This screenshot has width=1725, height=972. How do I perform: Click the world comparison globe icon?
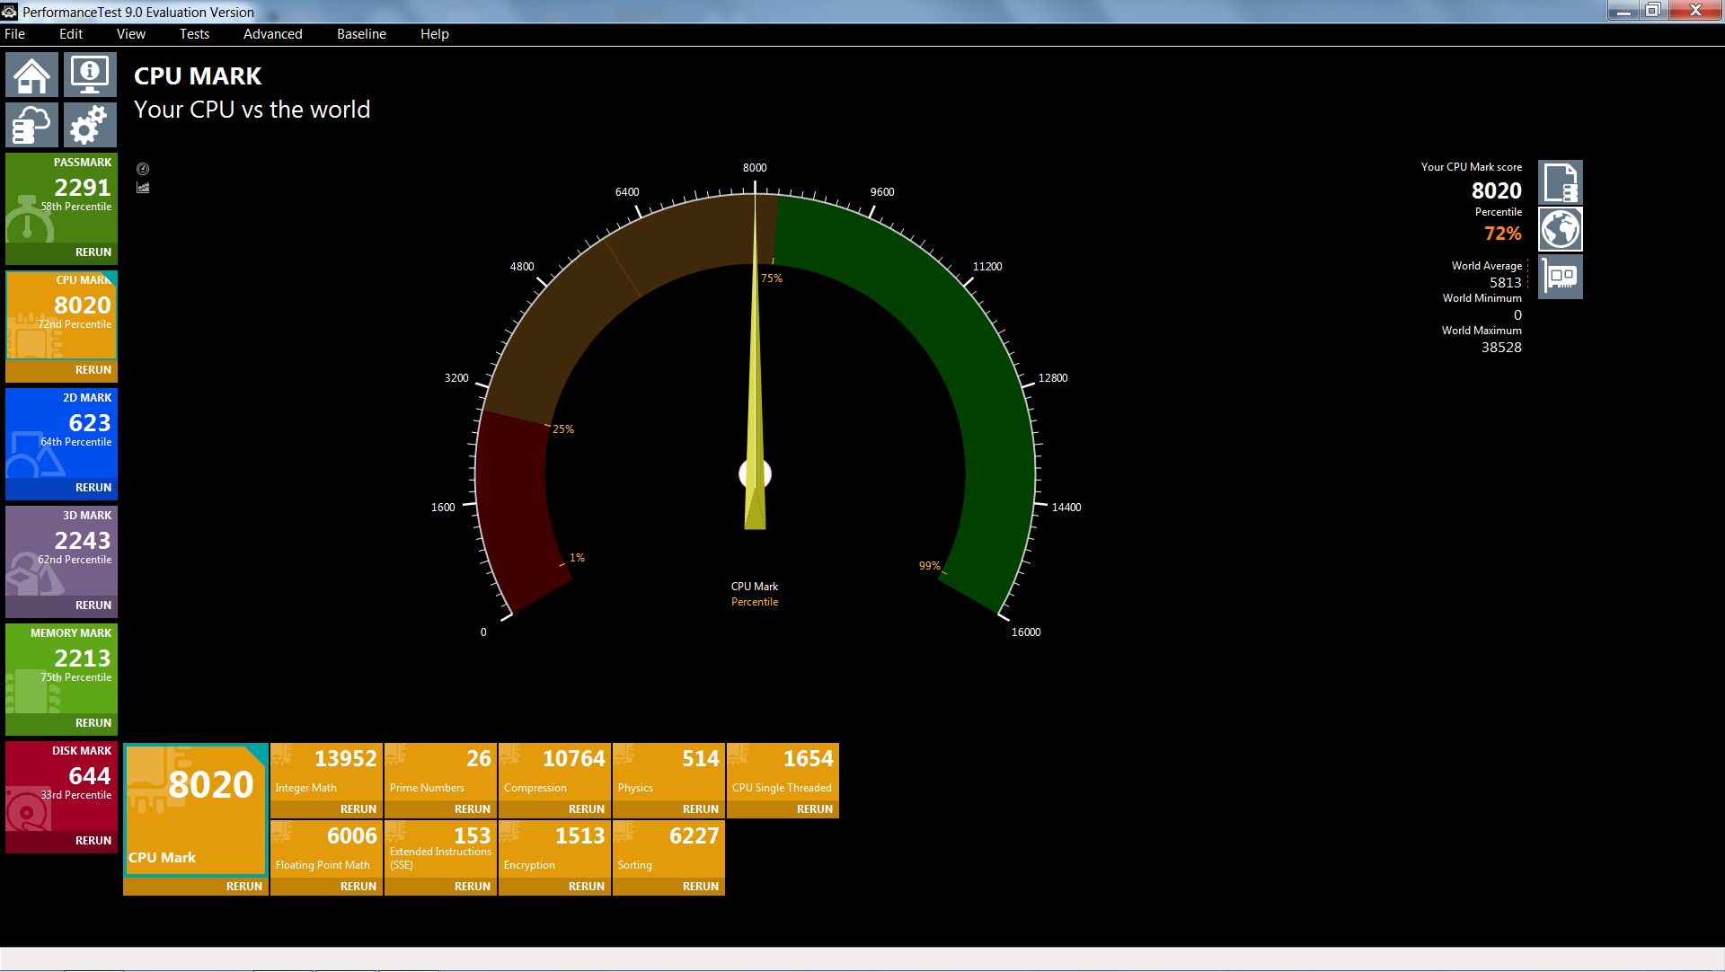pyautogui.click(x=1561, y=230)
